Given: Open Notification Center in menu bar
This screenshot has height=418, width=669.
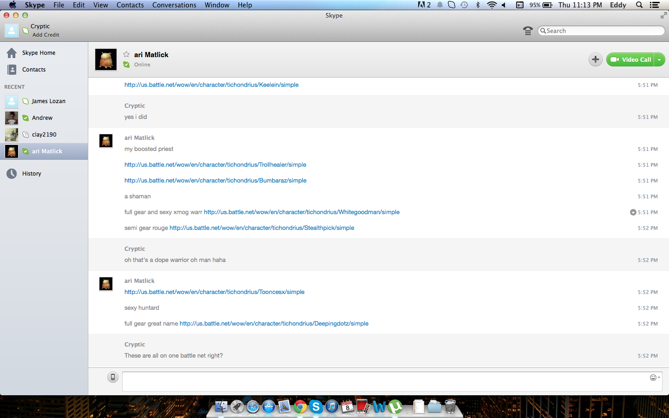Looking at the screenshot, I should 655,5.
